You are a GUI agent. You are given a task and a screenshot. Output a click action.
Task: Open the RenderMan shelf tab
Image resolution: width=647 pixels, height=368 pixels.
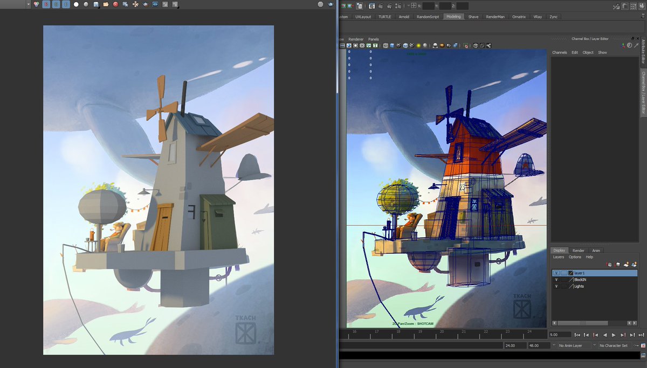click(495, 17)
